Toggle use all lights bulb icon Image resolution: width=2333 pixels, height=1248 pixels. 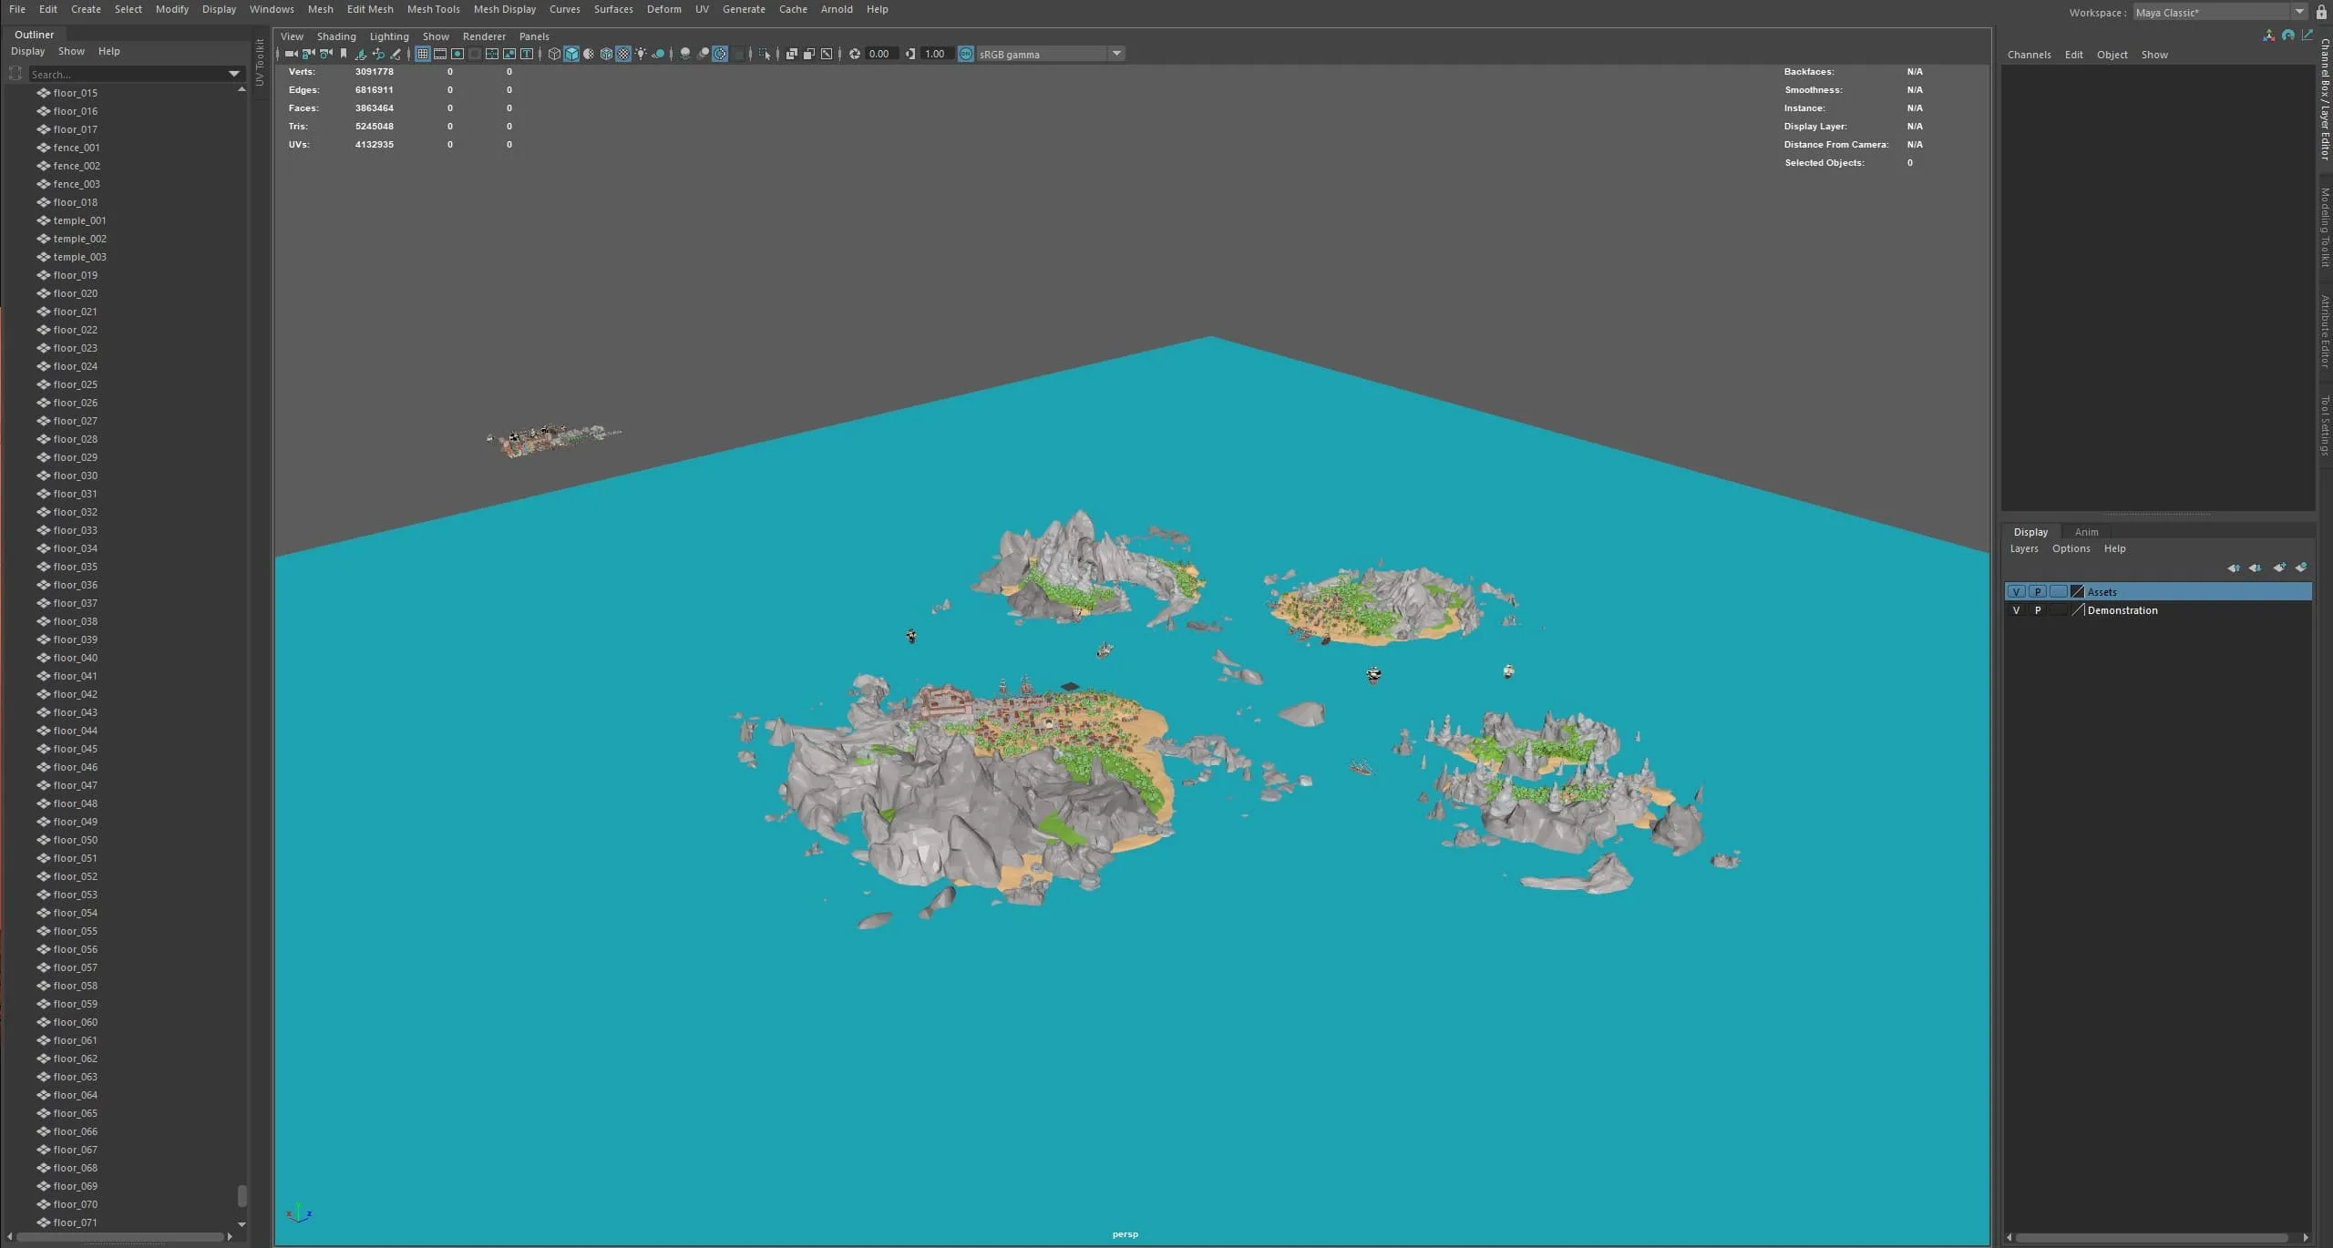641,54
